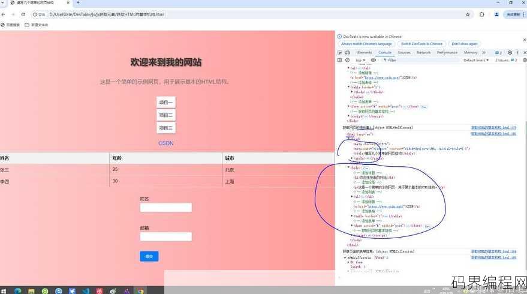Click the source link beside the HTMLCollection log line

[x=493, y=251]
